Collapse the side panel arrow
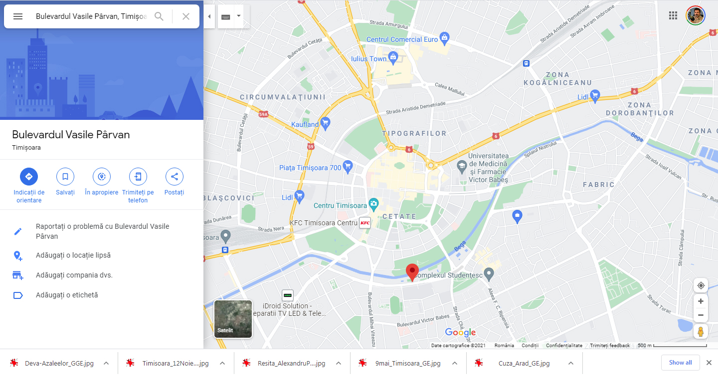The image size is (718, 377). coord(209,16)
